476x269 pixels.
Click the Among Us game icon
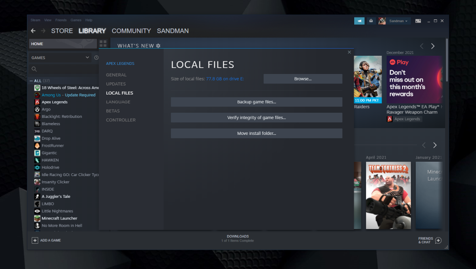pyautogui.click(x=37, y=95)
